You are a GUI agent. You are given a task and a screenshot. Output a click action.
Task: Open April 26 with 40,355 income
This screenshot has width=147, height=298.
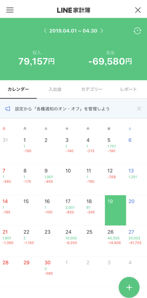[115, 241]
